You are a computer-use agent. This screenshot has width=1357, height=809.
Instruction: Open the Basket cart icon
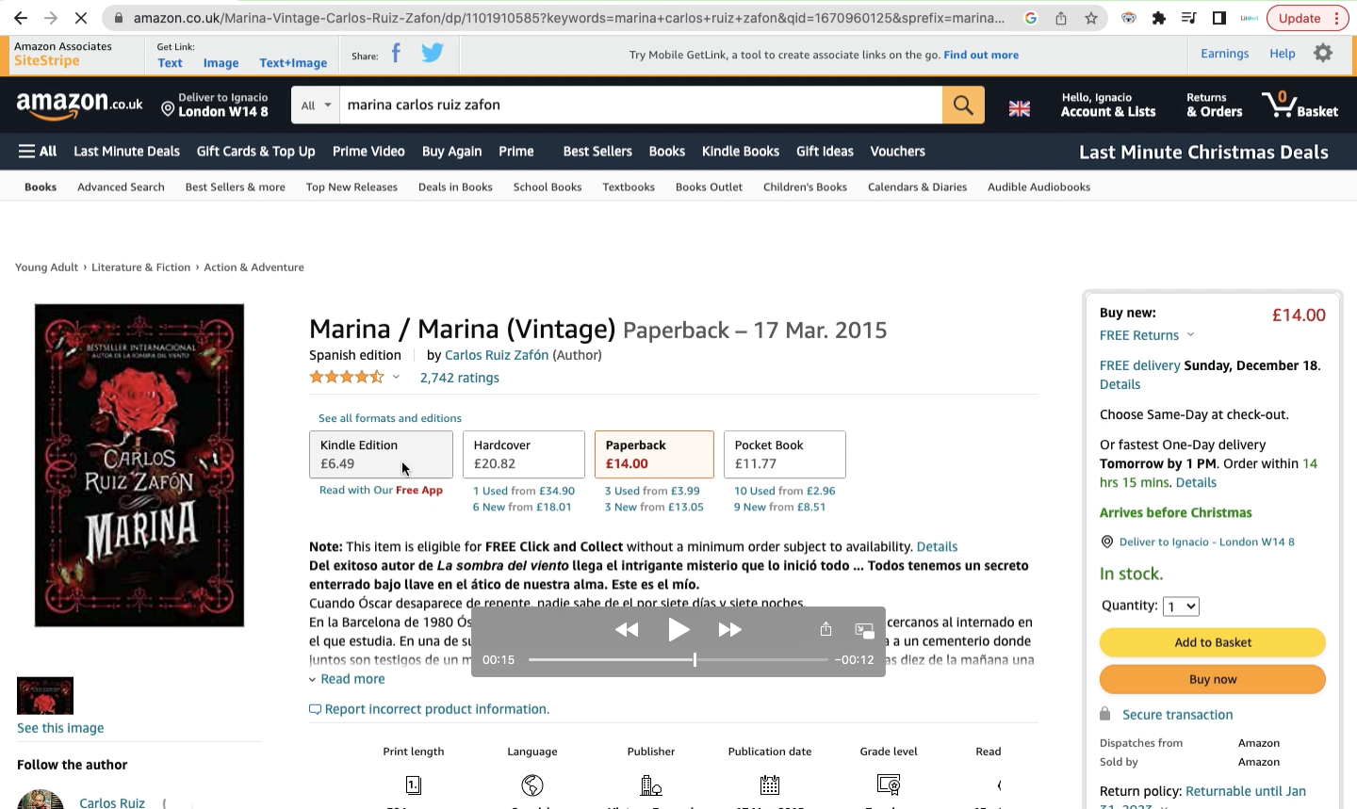pos(1300,105)
